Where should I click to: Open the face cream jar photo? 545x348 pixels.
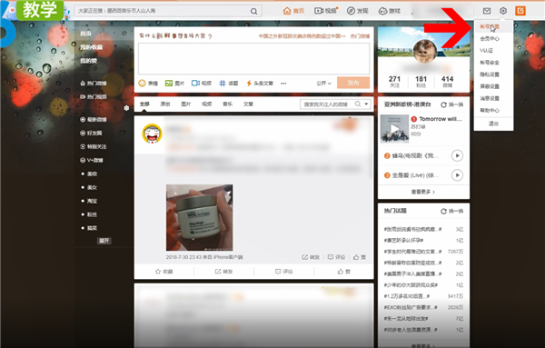click(x=200, y=218)
